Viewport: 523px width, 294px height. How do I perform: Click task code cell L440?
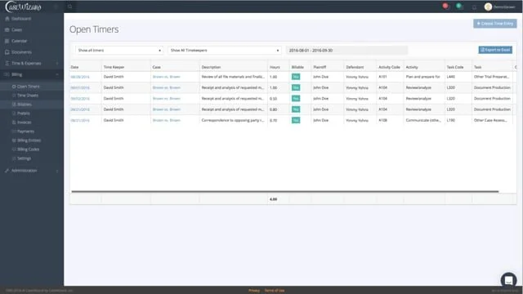coord(450,77)
